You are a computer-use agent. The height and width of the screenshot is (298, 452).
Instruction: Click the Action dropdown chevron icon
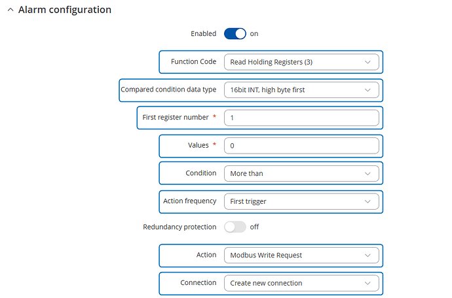point(367,255)
